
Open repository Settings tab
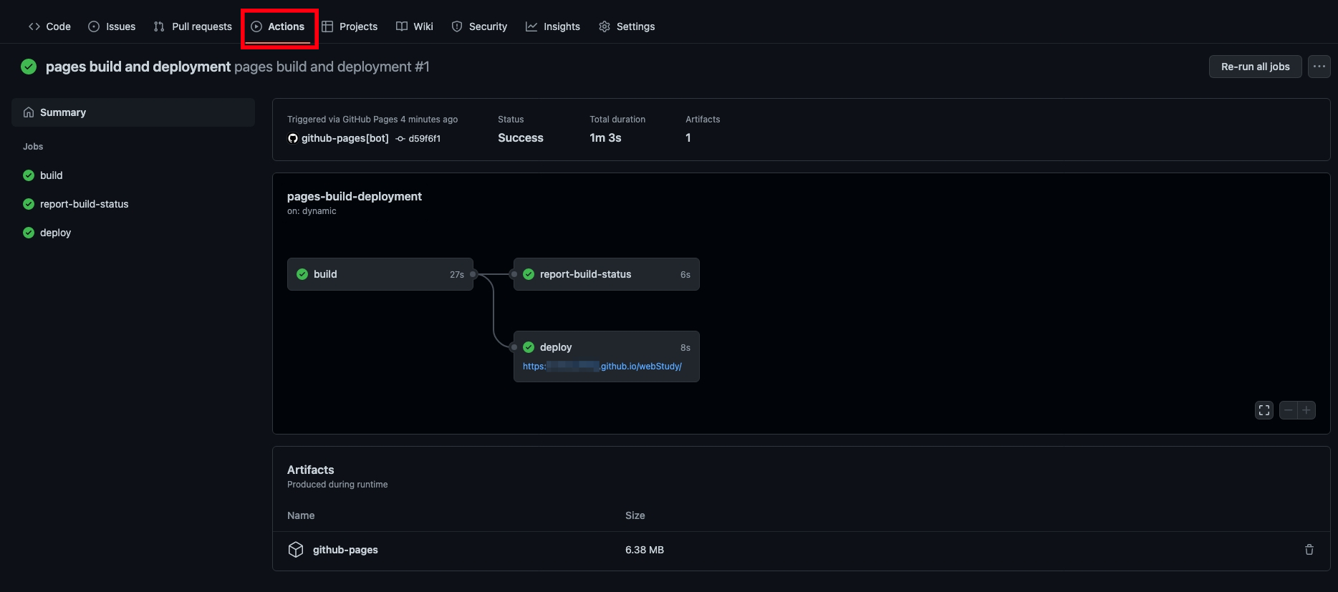(x=627, y=26)
